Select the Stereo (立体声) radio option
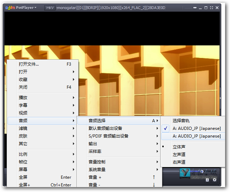 [179, 147]
